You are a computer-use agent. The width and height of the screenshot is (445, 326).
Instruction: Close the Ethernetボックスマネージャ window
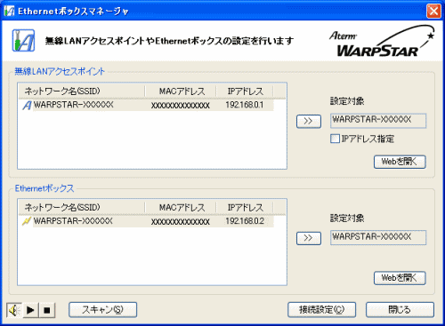pyautogui.click(x=433, y=12)
